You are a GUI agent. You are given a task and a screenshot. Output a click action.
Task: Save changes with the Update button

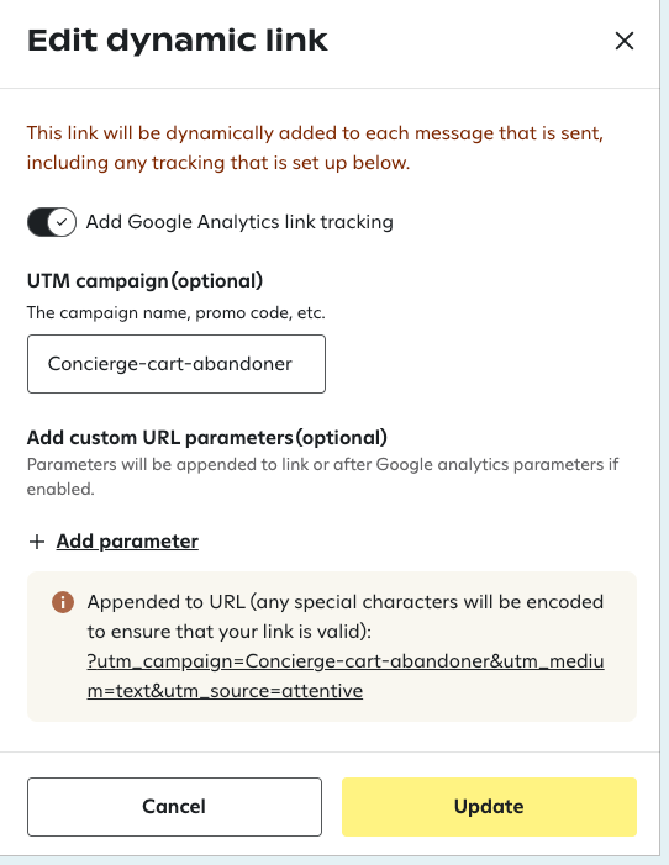489,806
